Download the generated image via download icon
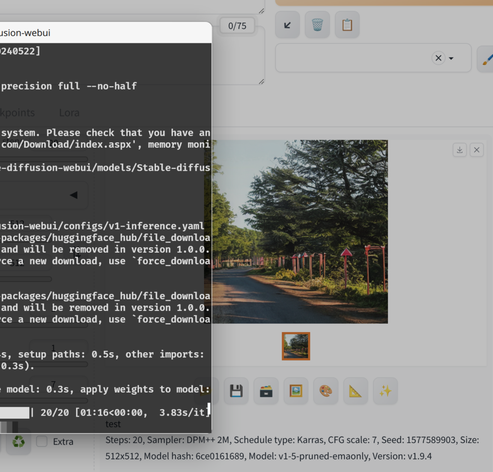Image resolution: width=493 pixels, height=472 pixels. click(460, 150)
